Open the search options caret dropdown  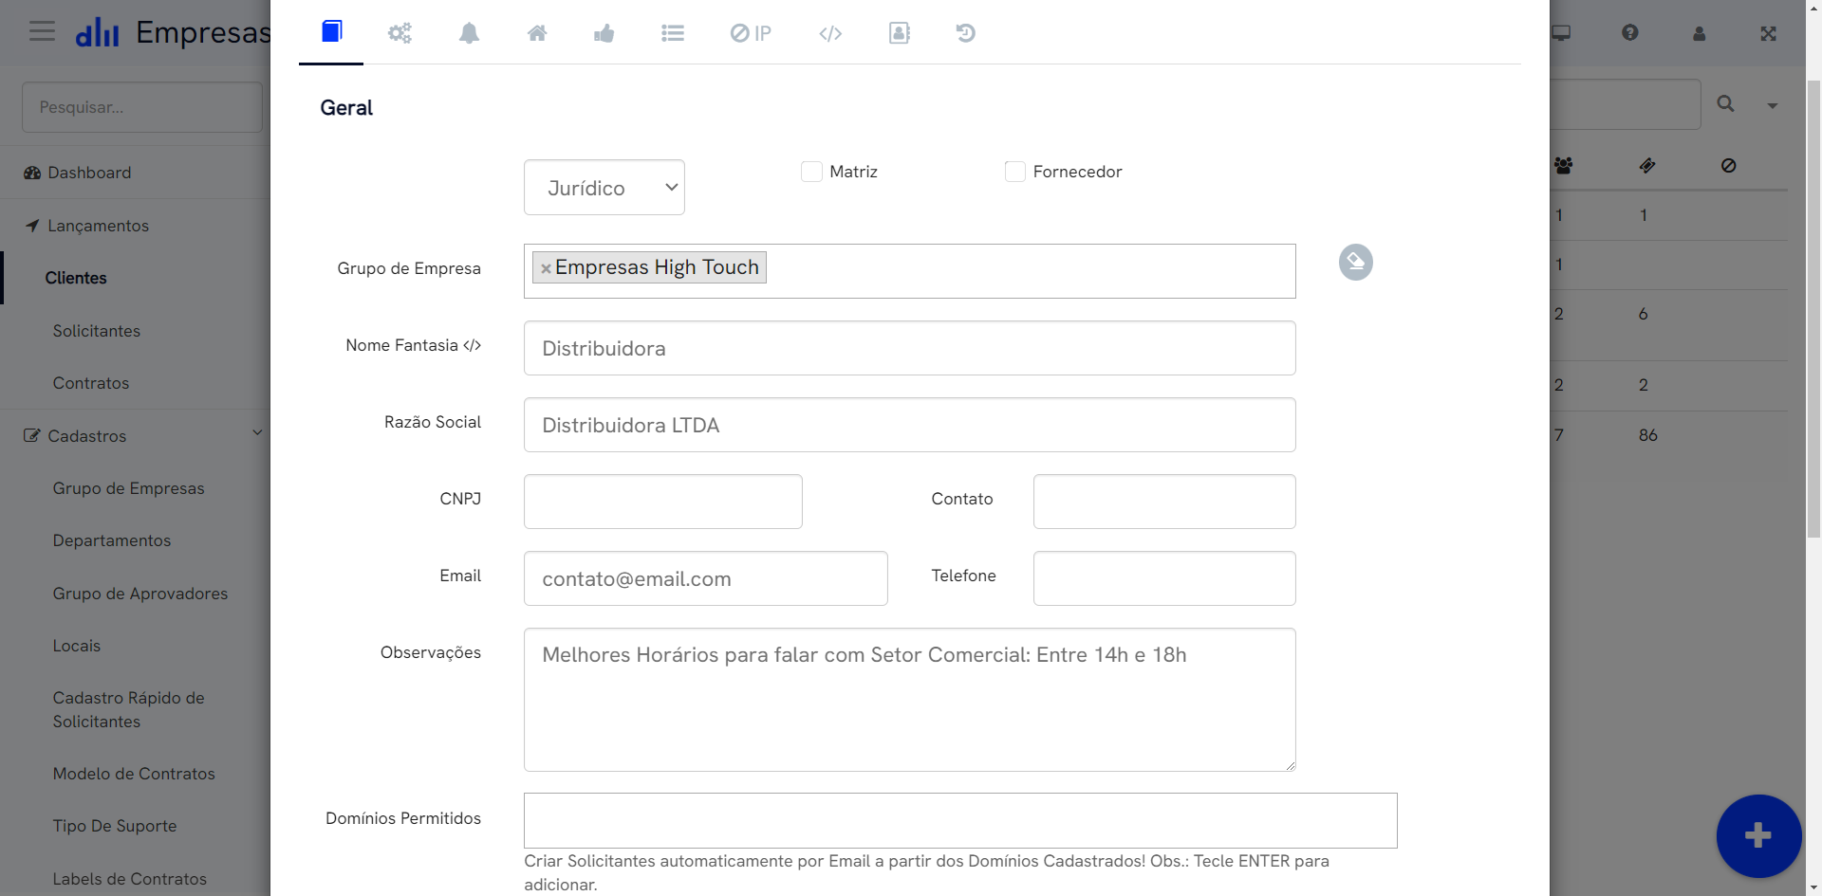pyautogui.click(x=1773, y=106)
